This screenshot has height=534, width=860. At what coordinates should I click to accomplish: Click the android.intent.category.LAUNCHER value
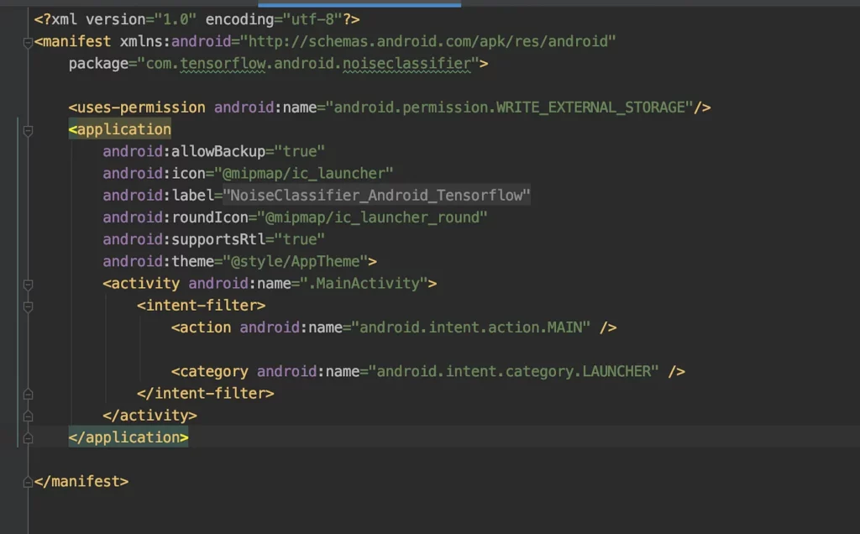[x=513, y=371]
